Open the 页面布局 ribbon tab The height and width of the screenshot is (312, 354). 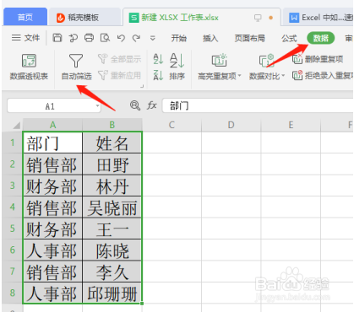coord(249,38)
